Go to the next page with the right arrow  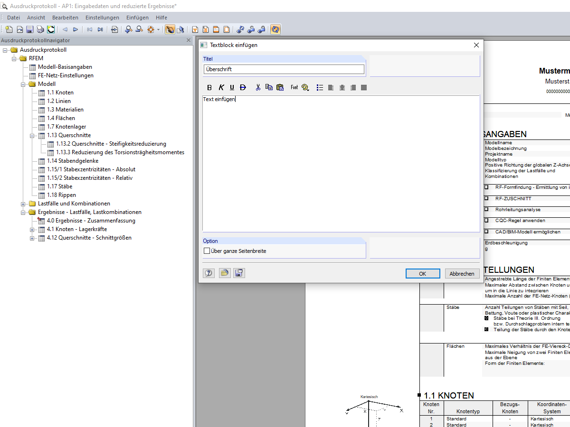(76, 29)
